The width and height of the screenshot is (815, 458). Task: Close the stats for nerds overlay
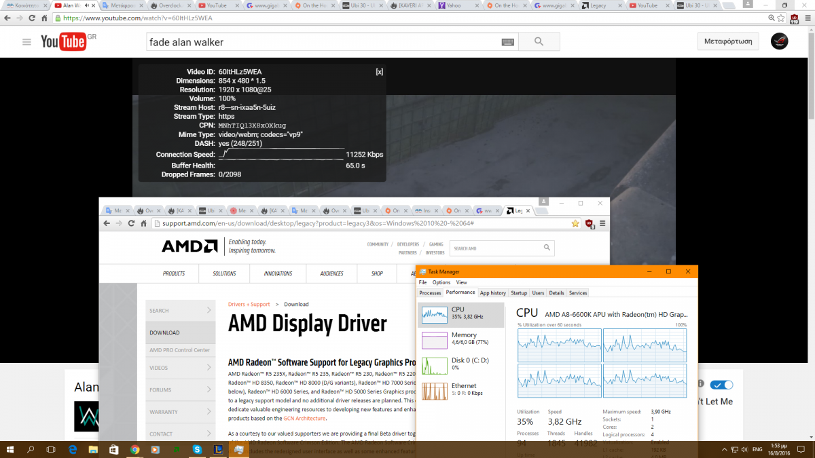pyautogui.click(x=379, y=72)
